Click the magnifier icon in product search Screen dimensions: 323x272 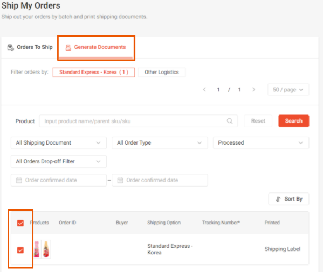[230, 121]
